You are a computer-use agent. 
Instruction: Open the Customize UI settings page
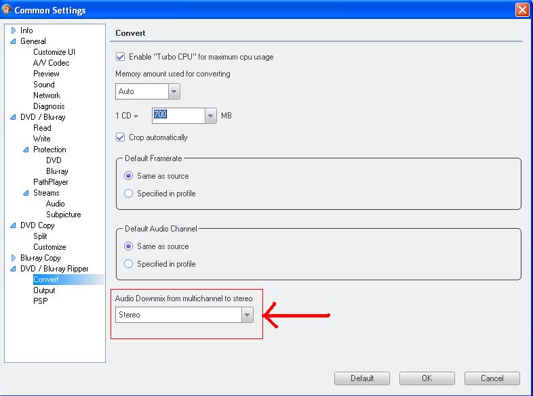click(54, 52)
